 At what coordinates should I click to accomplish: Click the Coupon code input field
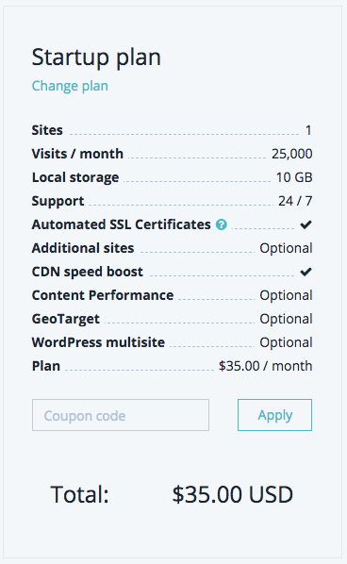pyautogui.click(x=121, y=415)
